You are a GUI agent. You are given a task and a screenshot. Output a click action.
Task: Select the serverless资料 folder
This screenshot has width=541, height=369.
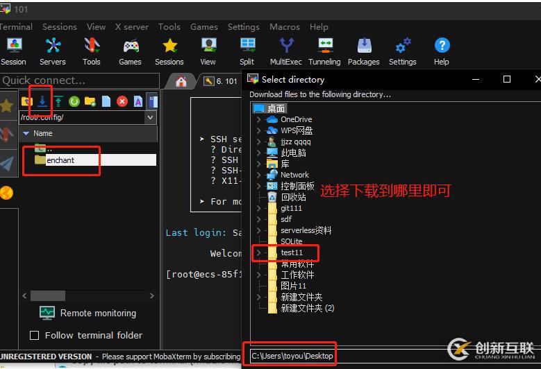tap(299, 230)
